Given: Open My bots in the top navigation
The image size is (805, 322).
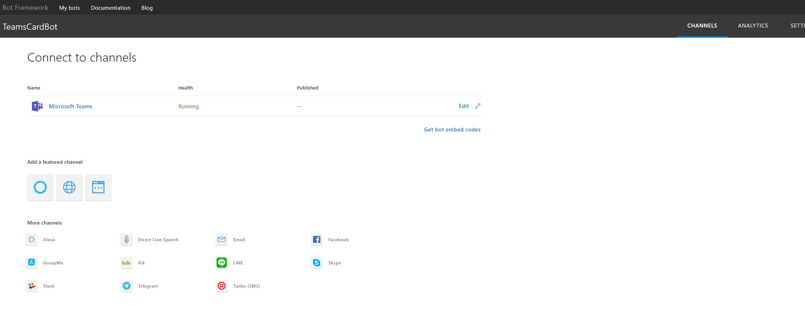Looking at the screenshot, I should [70, 8].
